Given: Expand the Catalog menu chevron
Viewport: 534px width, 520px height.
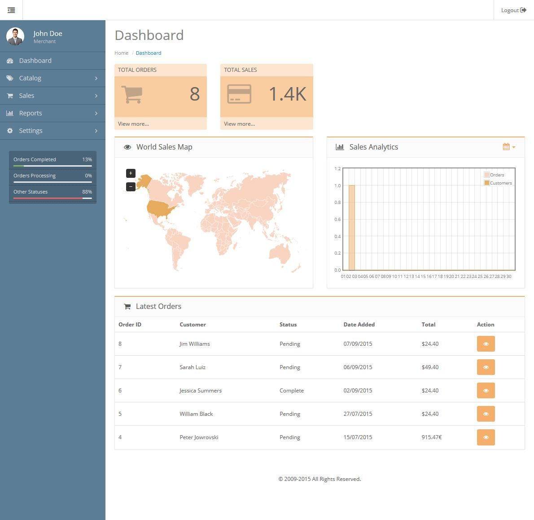Looking at the screenshot, I should (x=96, y=78).
